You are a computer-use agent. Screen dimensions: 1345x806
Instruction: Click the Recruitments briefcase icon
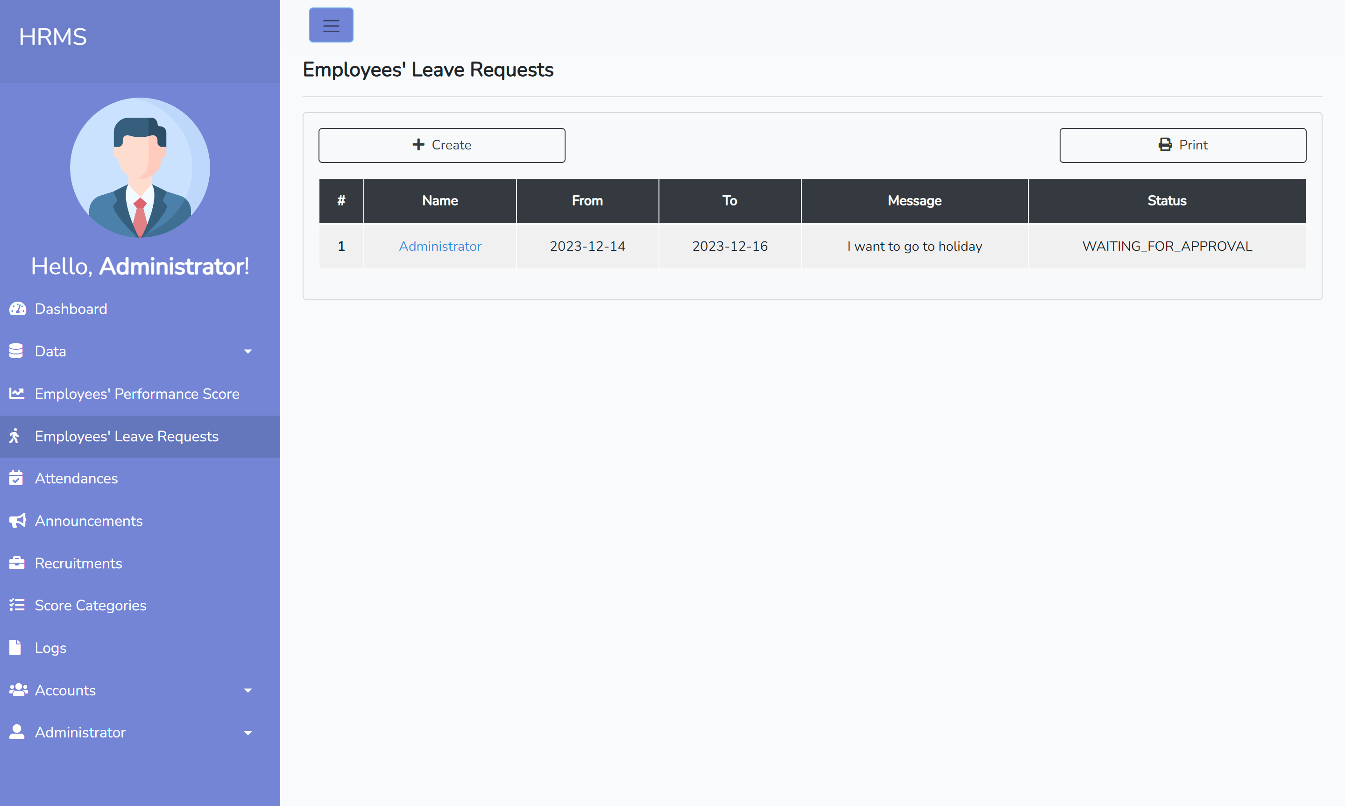pos(17,563)
